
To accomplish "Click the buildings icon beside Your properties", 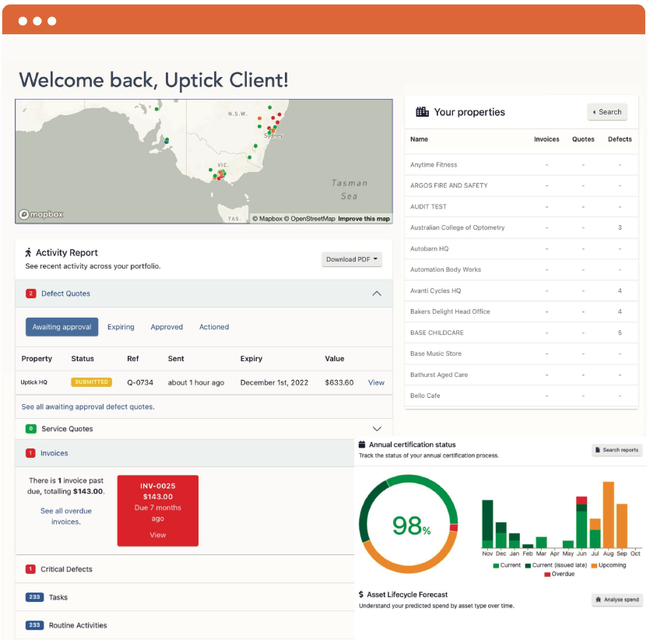I will point(422,112).
